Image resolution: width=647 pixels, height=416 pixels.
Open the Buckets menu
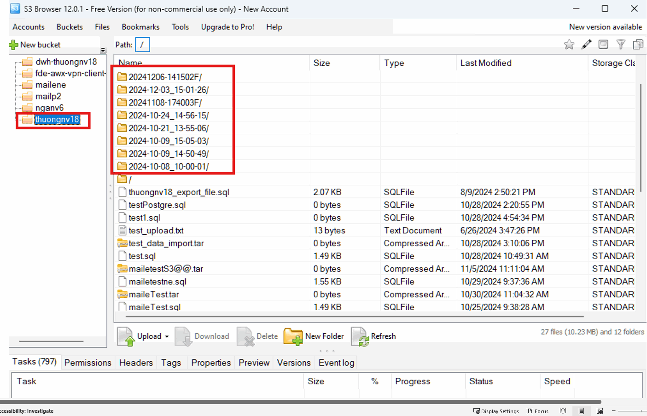coord(70,27)
